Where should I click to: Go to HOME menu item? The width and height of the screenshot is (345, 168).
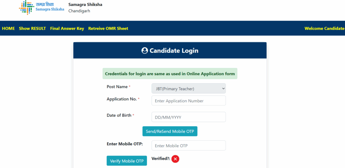coord(8,29)
